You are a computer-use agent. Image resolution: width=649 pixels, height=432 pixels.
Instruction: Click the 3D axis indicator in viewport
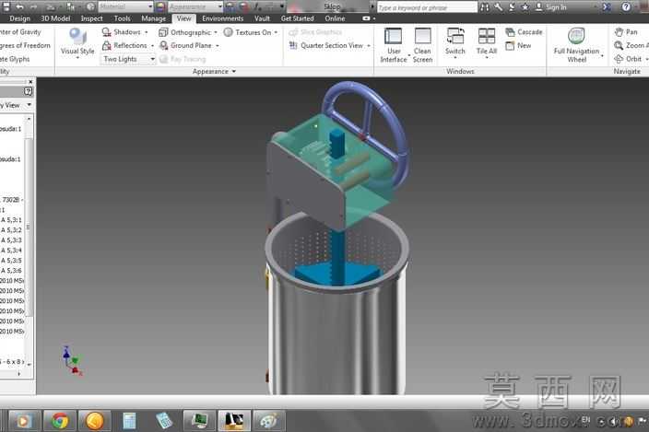(71, 361)
